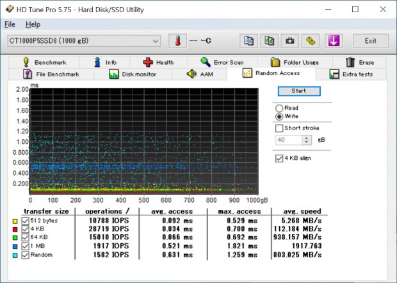The width and height of the screenshot is (397, 283).
Task: Click the Exit button
Action: point(370,41)
